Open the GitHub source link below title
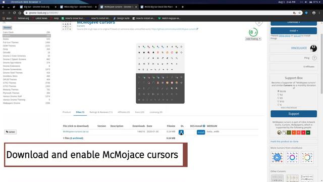The image size is (323, 182). coord(173,29)
